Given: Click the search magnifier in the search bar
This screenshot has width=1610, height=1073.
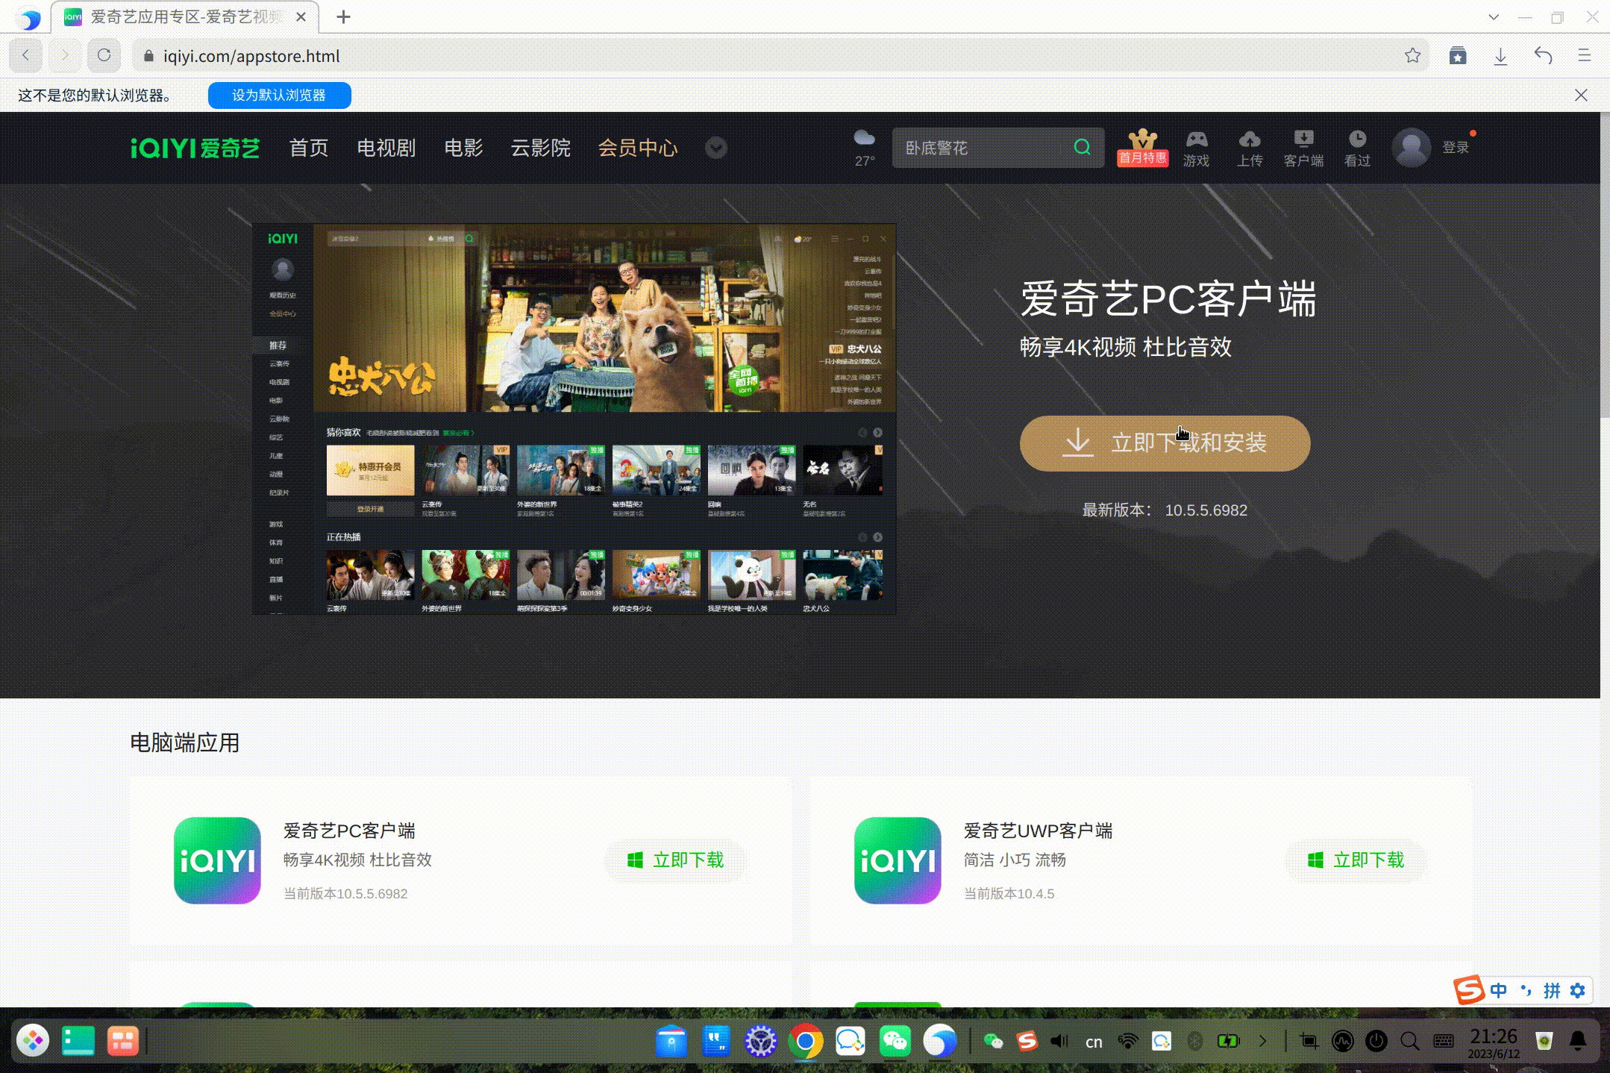Looking at the screenshot, I should [x=1082, y=147].
